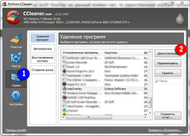Click the Деинсталляция button
Image resolution: width=190 pixels, height=136 pixels.
click(x=168, y=53)
